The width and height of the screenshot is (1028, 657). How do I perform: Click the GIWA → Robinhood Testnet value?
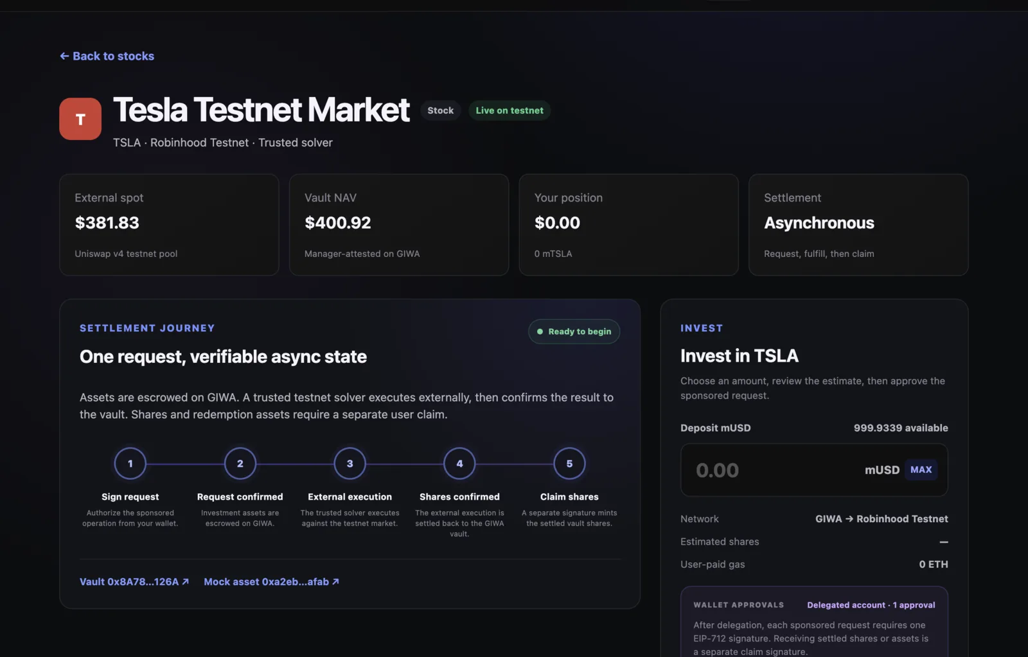[x=882, y=519]
